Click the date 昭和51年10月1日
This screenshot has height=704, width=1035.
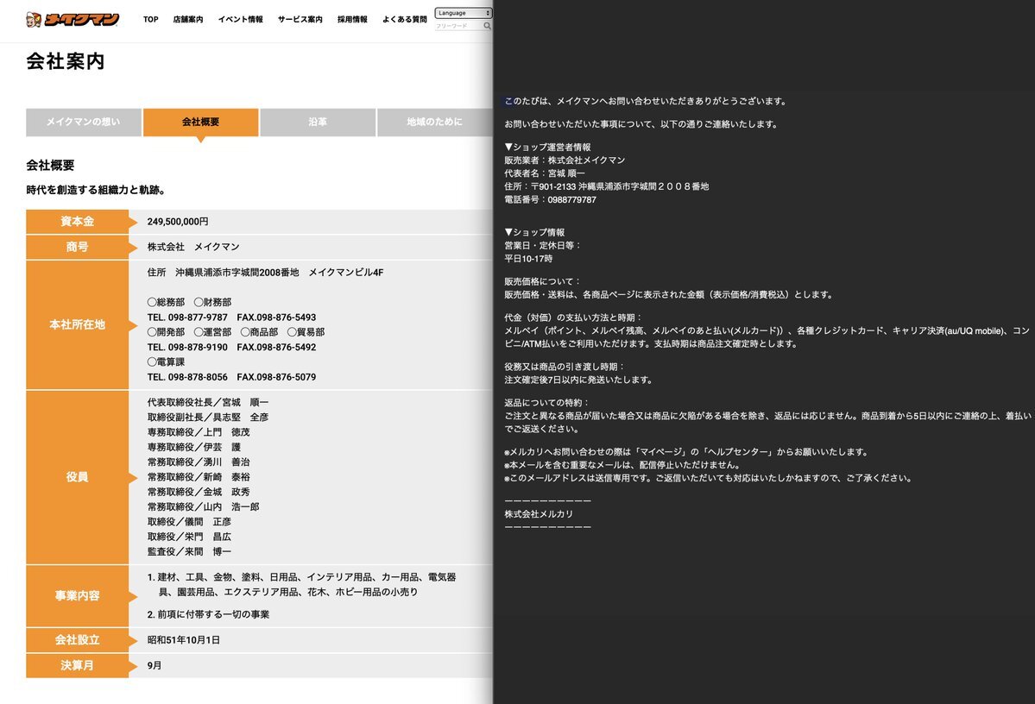click(x=184, y=640)
